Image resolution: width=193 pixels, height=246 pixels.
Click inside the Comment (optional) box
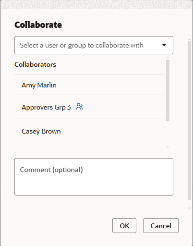point(94,177)
